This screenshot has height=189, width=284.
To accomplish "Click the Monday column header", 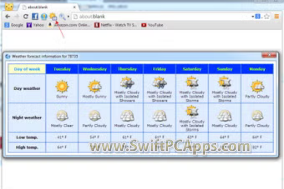I will coord(257,69).
